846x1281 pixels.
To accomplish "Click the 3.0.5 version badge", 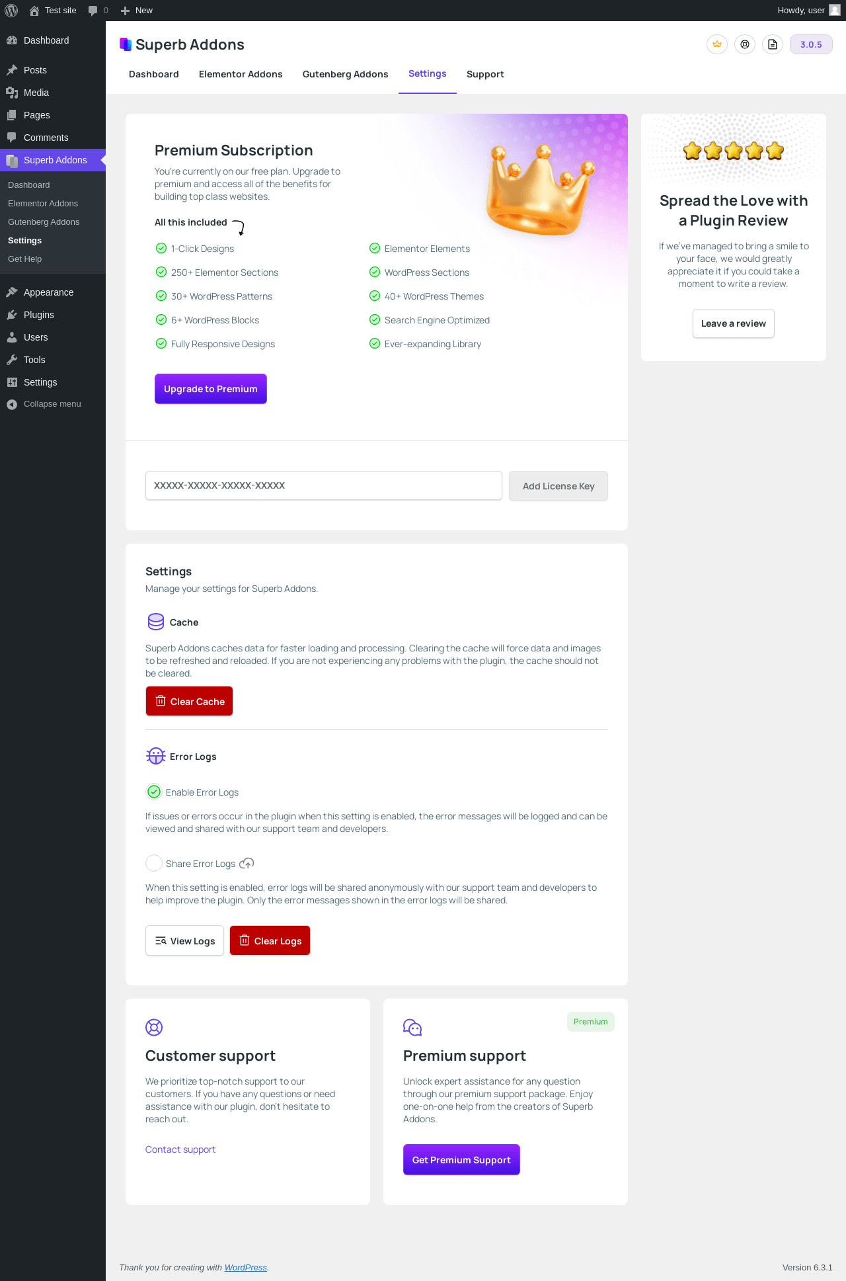I will point(811,44).
